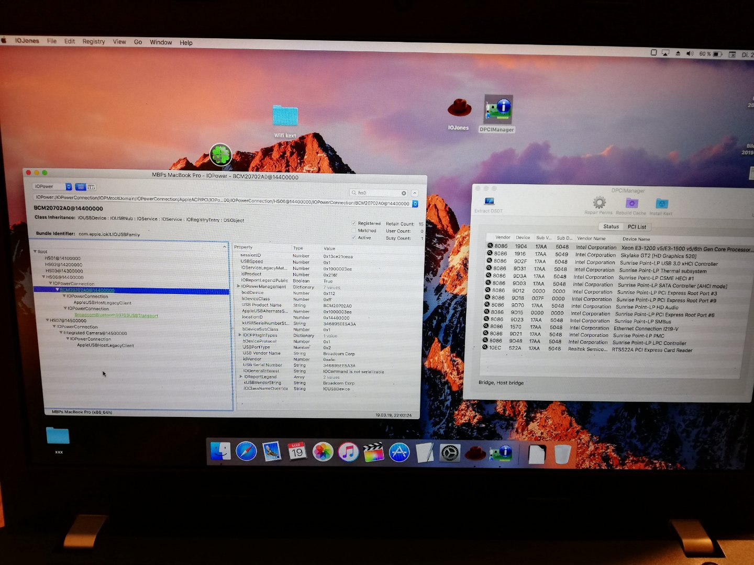Launch Safari from the dock
The height and width of the screenshot is (565, 754).
tap(246, 451)
